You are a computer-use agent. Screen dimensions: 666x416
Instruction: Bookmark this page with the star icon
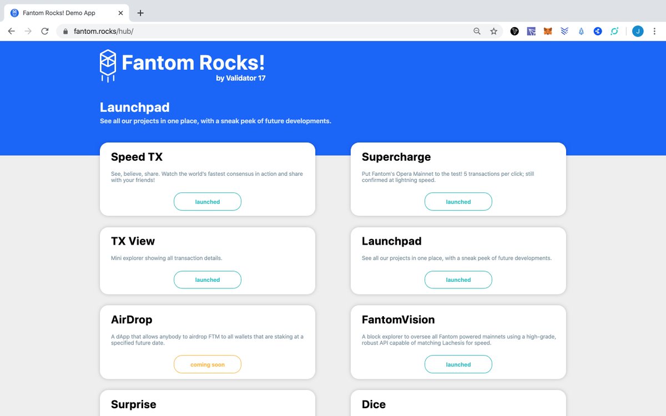(x=493, y=32)
